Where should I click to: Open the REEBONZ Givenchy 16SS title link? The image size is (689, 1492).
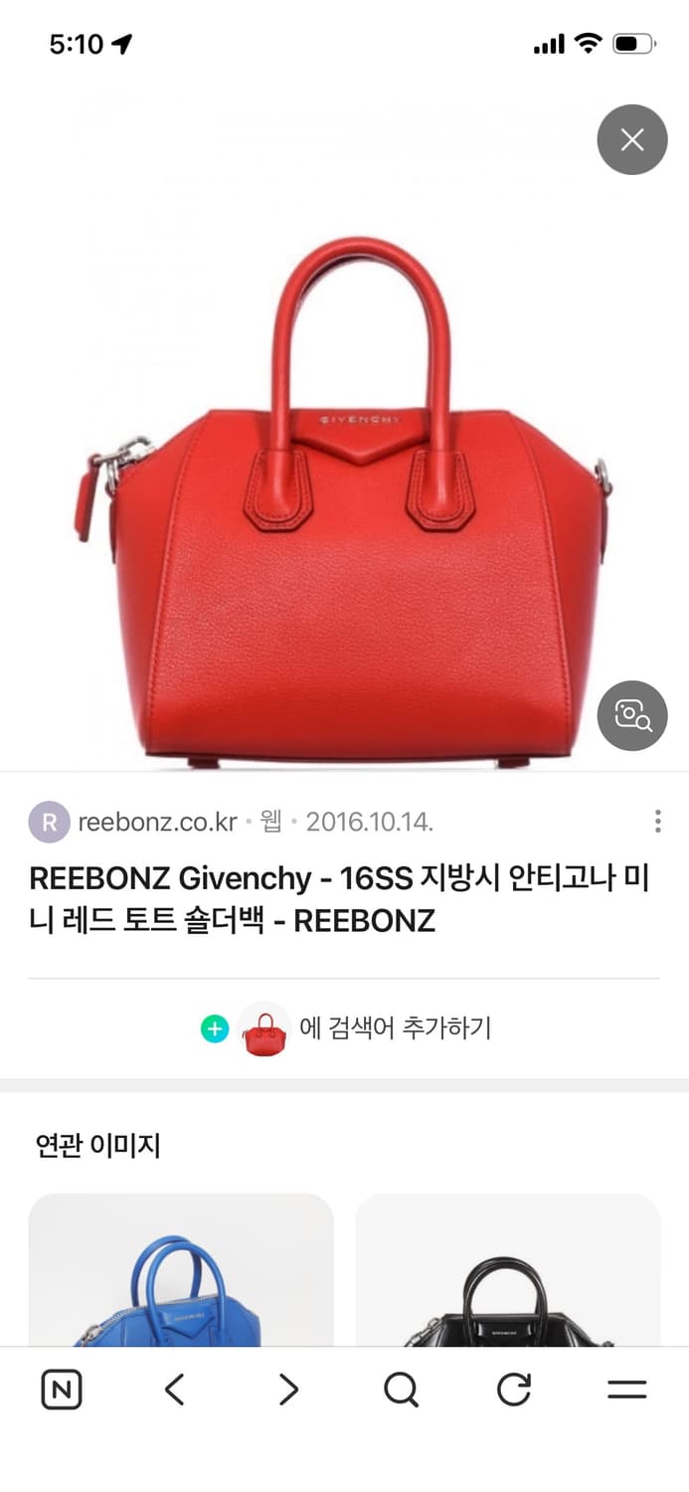pos(339,900)
